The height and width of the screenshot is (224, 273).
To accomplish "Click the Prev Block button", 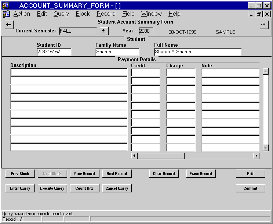I will point(20,174).
